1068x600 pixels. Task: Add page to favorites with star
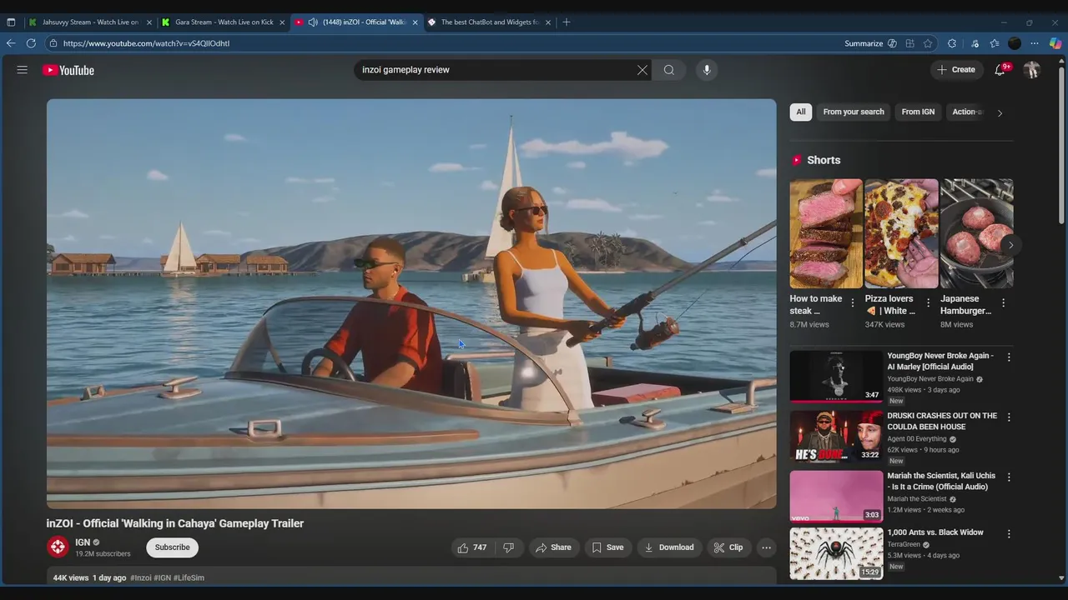pyautogui.click(x=928, y=43)
